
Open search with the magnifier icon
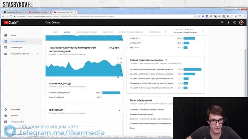tap(222, 22)
